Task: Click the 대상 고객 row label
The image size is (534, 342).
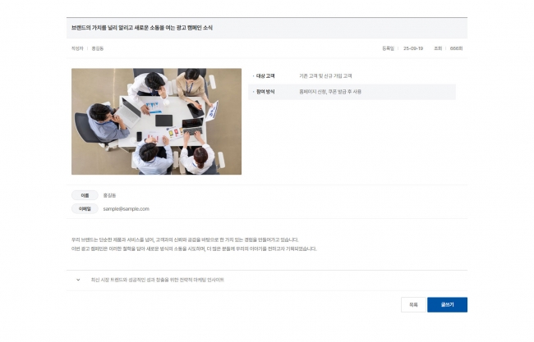Action: 265,75
